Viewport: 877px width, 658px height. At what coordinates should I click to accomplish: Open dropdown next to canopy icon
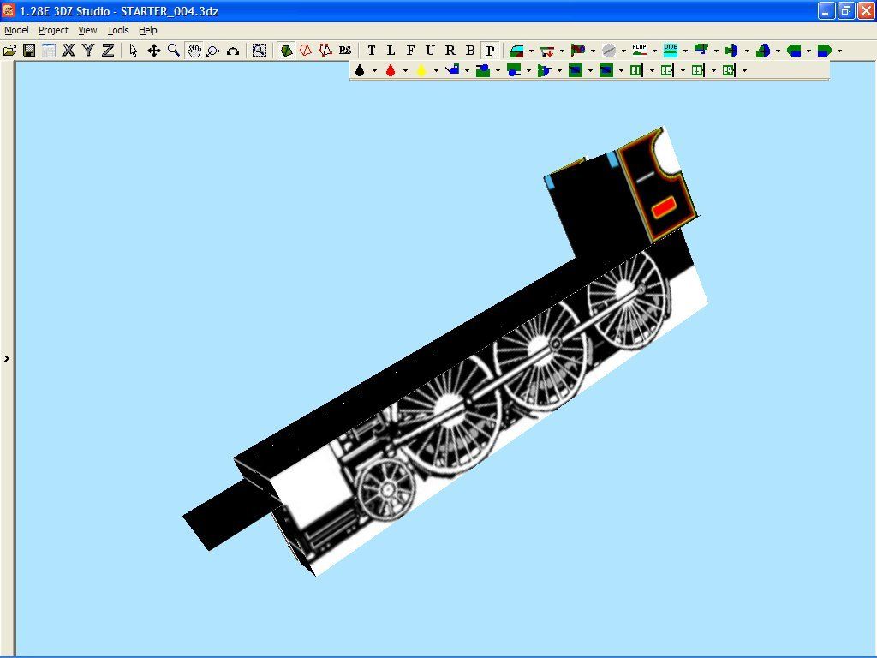point(531,51)
